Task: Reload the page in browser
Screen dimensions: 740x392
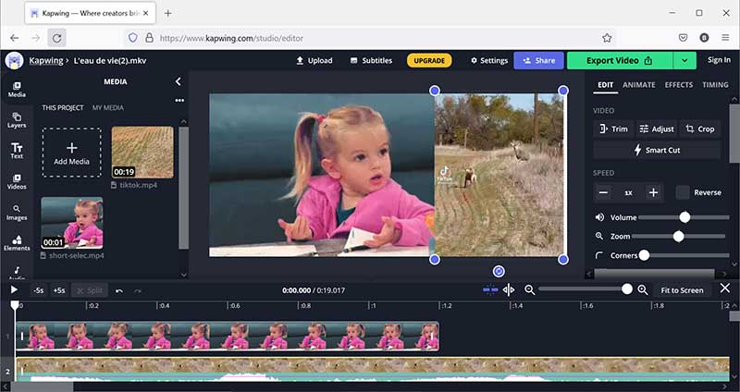Action: [56, 38]
